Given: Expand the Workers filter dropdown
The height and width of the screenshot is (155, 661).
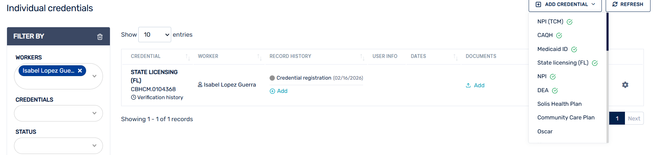Looking at the screenshot, I should [x=94, y=76].
